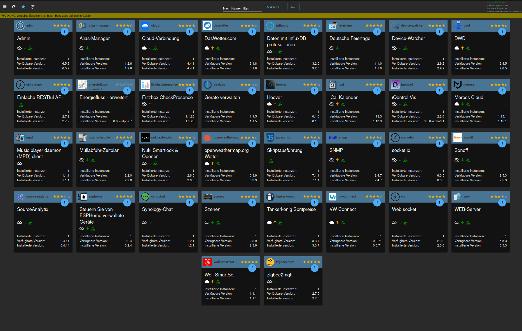Click the devices adapter icon
Image resolution: width=522 pixels, height=331 pixels.
tap(208, 84)
